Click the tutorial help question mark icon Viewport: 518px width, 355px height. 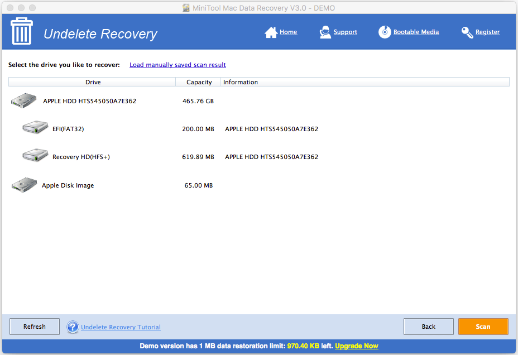click(73, 327)
